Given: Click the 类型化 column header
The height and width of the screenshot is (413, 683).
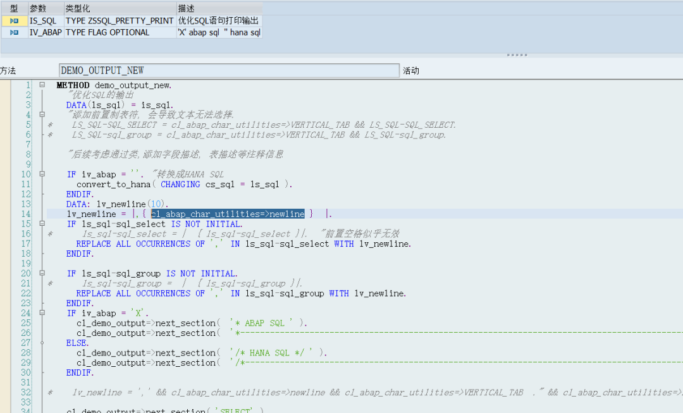Looking at the screenshot, I should [x=120, y=8].
